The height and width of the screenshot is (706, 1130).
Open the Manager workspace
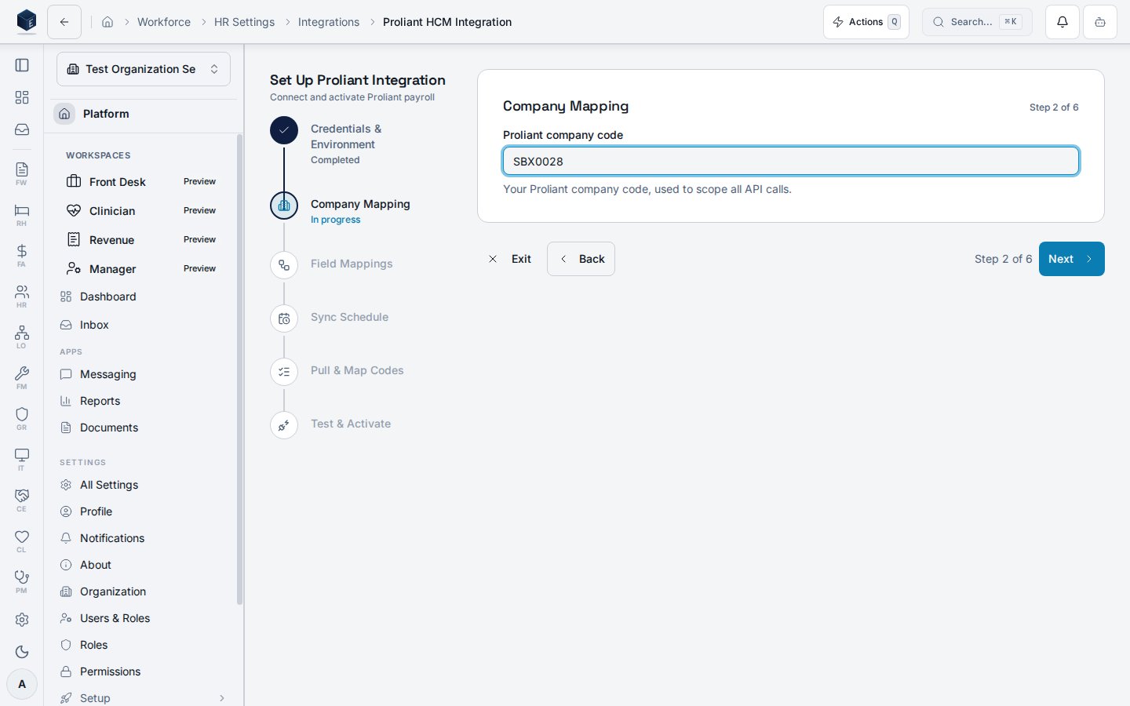point(144,269)
